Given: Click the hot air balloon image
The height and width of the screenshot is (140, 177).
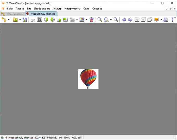Looking at the screenshot, I should [88, 79].
